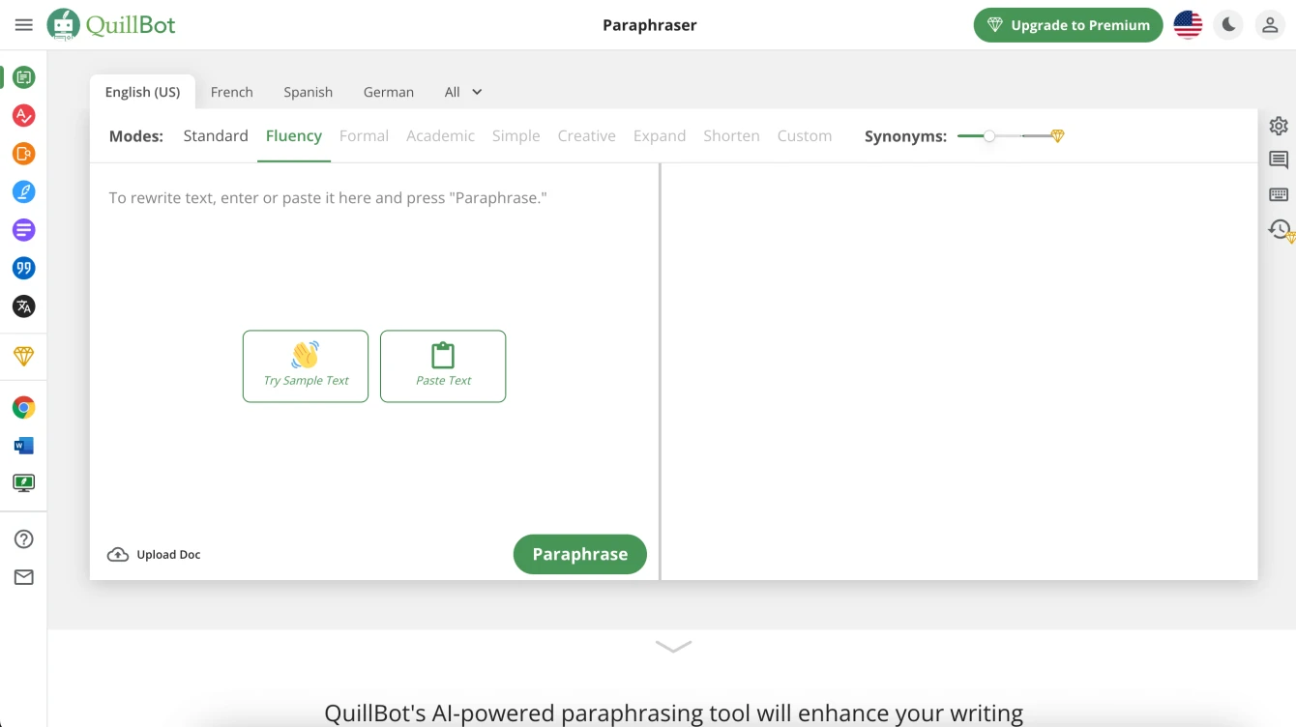Select the French language tab
The height and width of the screenshot is (727, 1296).
point(232,92)
